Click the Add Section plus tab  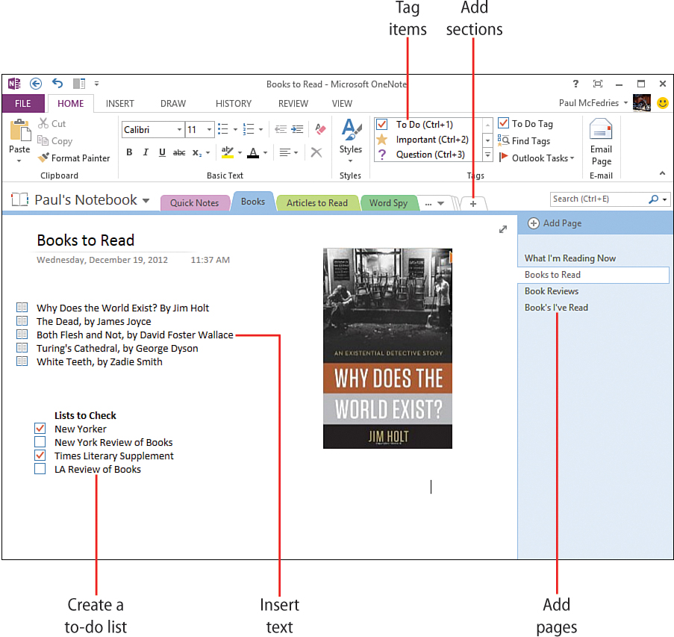click(x=473, y=204)
